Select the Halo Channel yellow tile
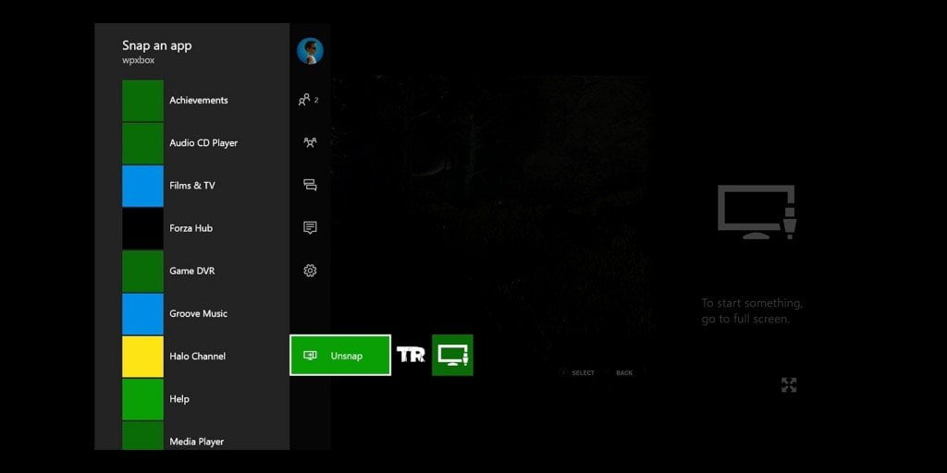Screen dimensions: 947x473 pos(142,357)
